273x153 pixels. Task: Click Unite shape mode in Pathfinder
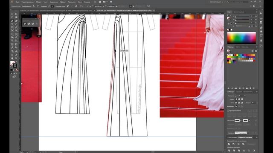click(x=229, y=144)
